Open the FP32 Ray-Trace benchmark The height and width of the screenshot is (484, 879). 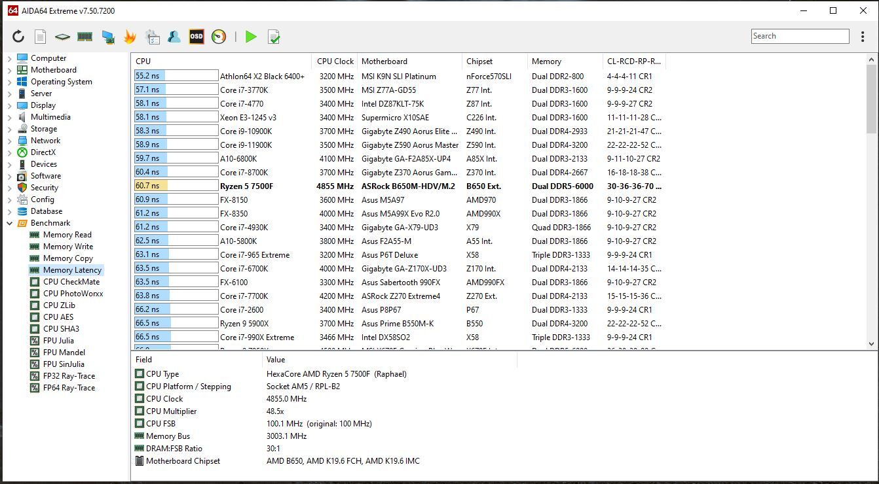[x=69, y=376]
